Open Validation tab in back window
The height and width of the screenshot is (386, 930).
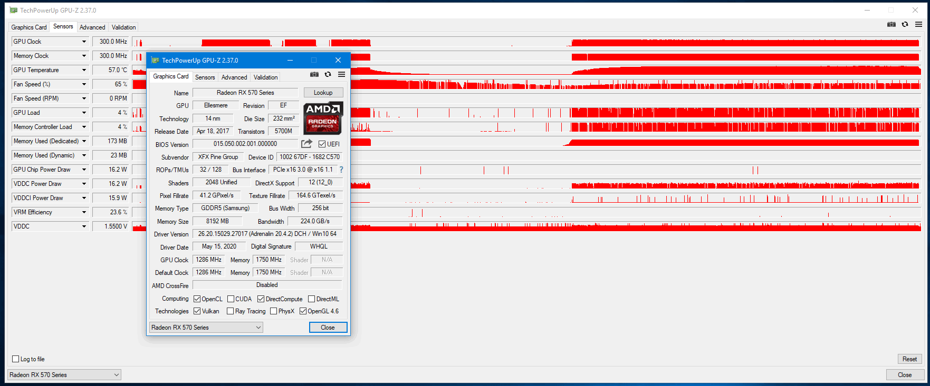point(124,27)
